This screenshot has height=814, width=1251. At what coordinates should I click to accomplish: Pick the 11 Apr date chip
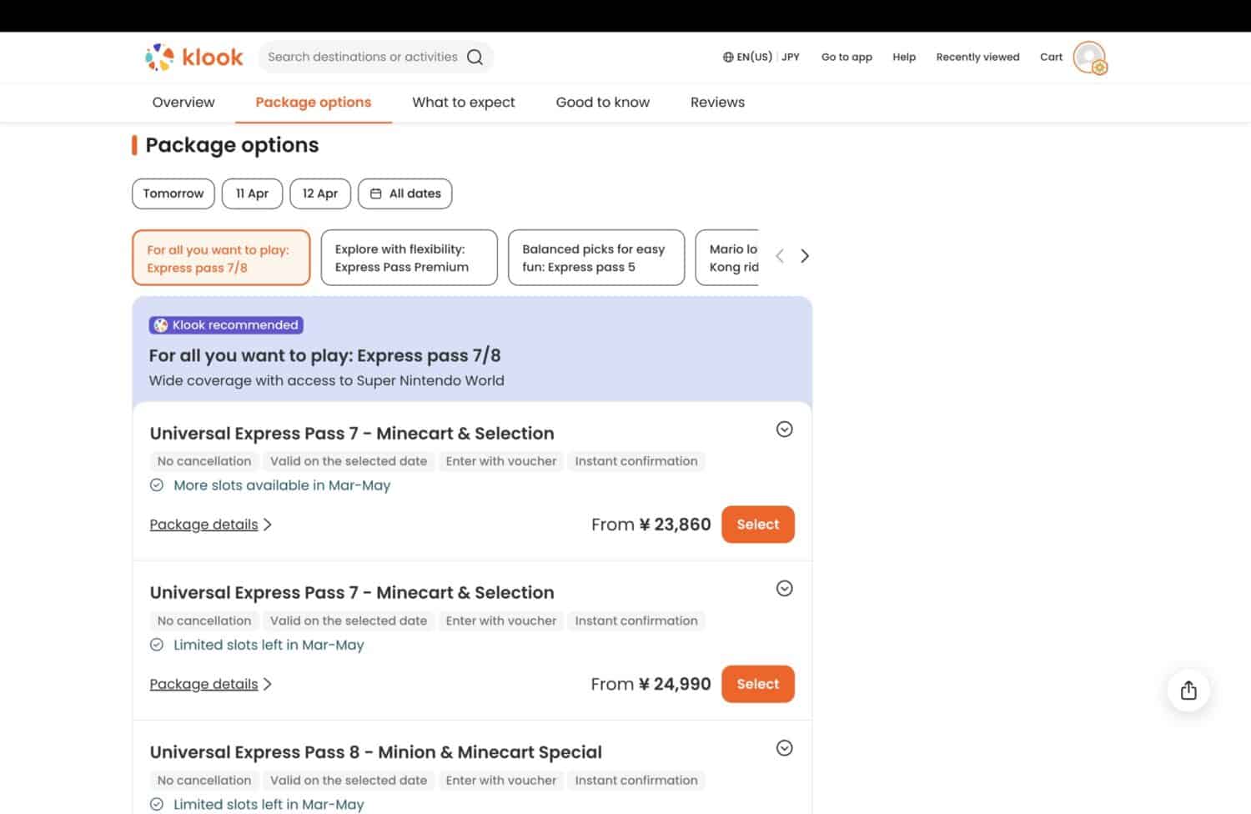click(252, 193)
